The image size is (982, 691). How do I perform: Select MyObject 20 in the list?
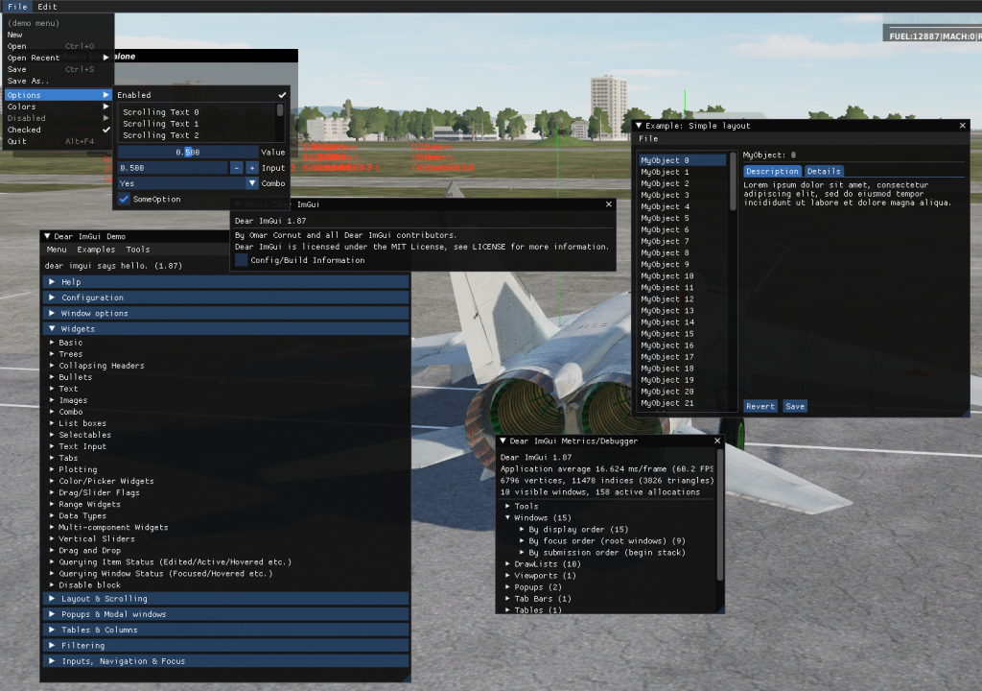pyautogui.click(x=683, y=392)
